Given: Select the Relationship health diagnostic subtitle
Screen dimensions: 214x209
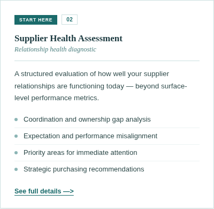Looking at the screenshot, I should click(55, 49).
